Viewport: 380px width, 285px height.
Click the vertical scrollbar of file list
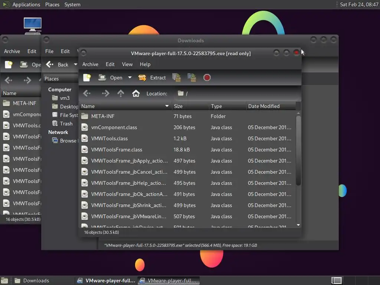coord(298,151)
